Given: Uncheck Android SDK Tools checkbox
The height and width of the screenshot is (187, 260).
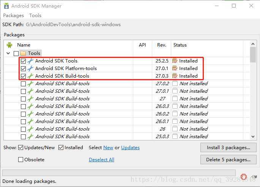Looking at the screenshot, I should coord(24,61).
